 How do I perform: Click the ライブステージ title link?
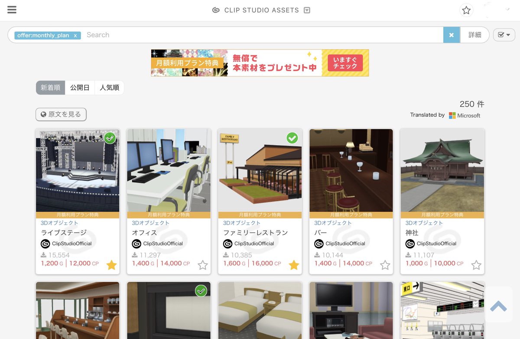click(x=64, y=233)
